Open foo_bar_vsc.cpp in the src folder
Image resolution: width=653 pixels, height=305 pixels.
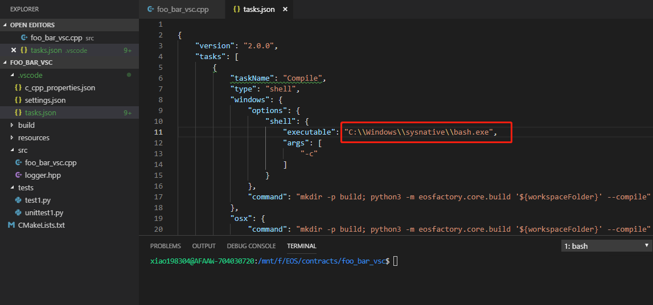(x=51, y=162)
